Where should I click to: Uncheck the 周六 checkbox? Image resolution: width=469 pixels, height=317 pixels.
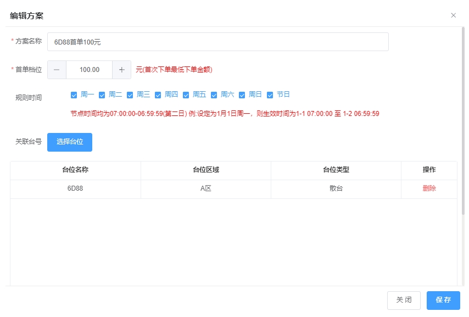(214, 94)
